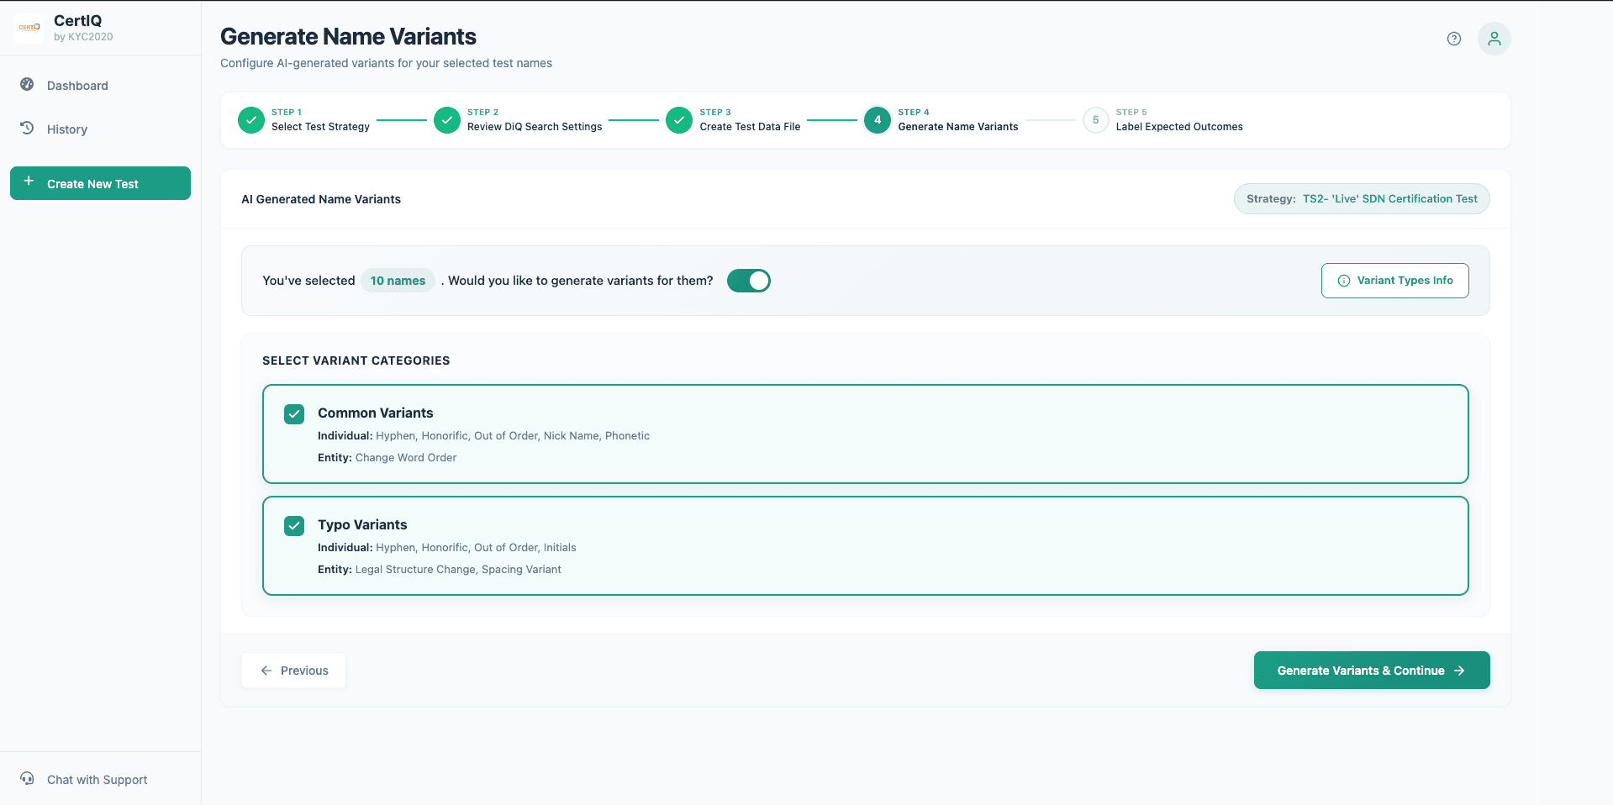Click the Step 2 completed checkmark circle

tap(447, 120)
